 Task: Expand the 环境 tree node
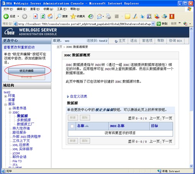[5, 96]
